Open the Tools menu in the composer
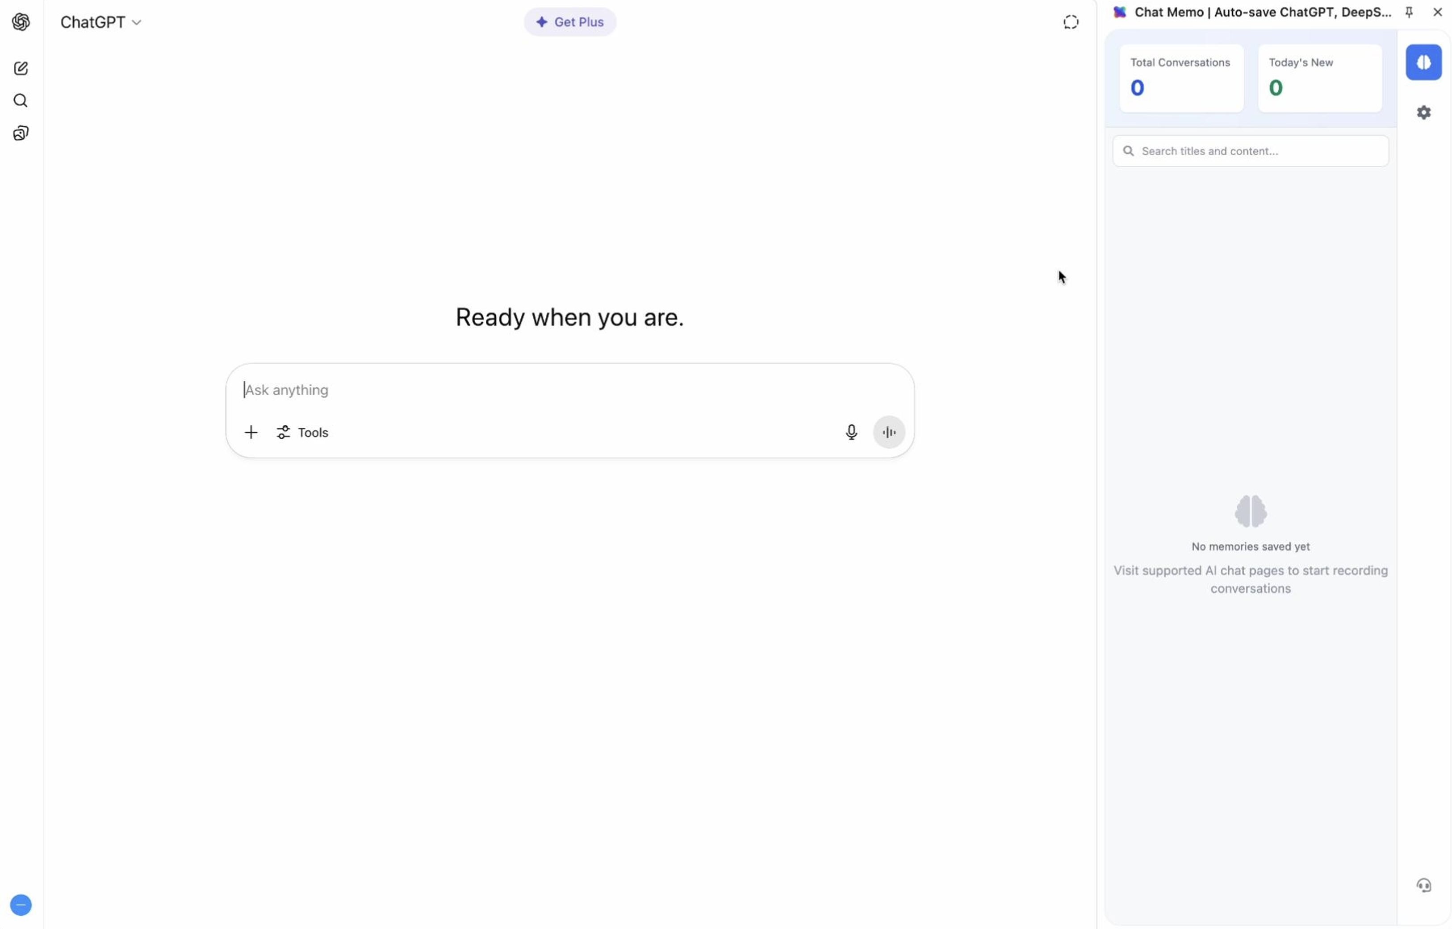 pyautogui.click(x=302, y=432)
